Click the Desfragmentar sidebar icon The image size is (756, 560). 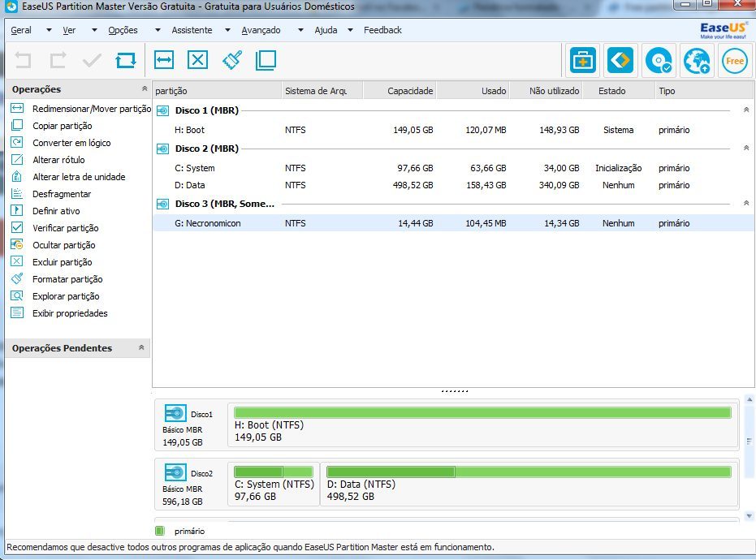(x=17, y=193)
